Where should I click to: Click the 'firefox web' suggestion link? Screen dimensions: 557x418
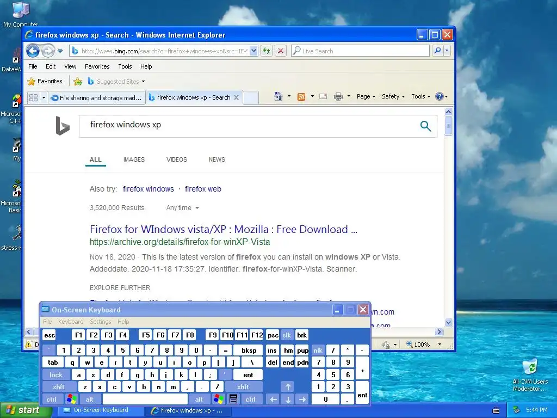click(203, 189)
